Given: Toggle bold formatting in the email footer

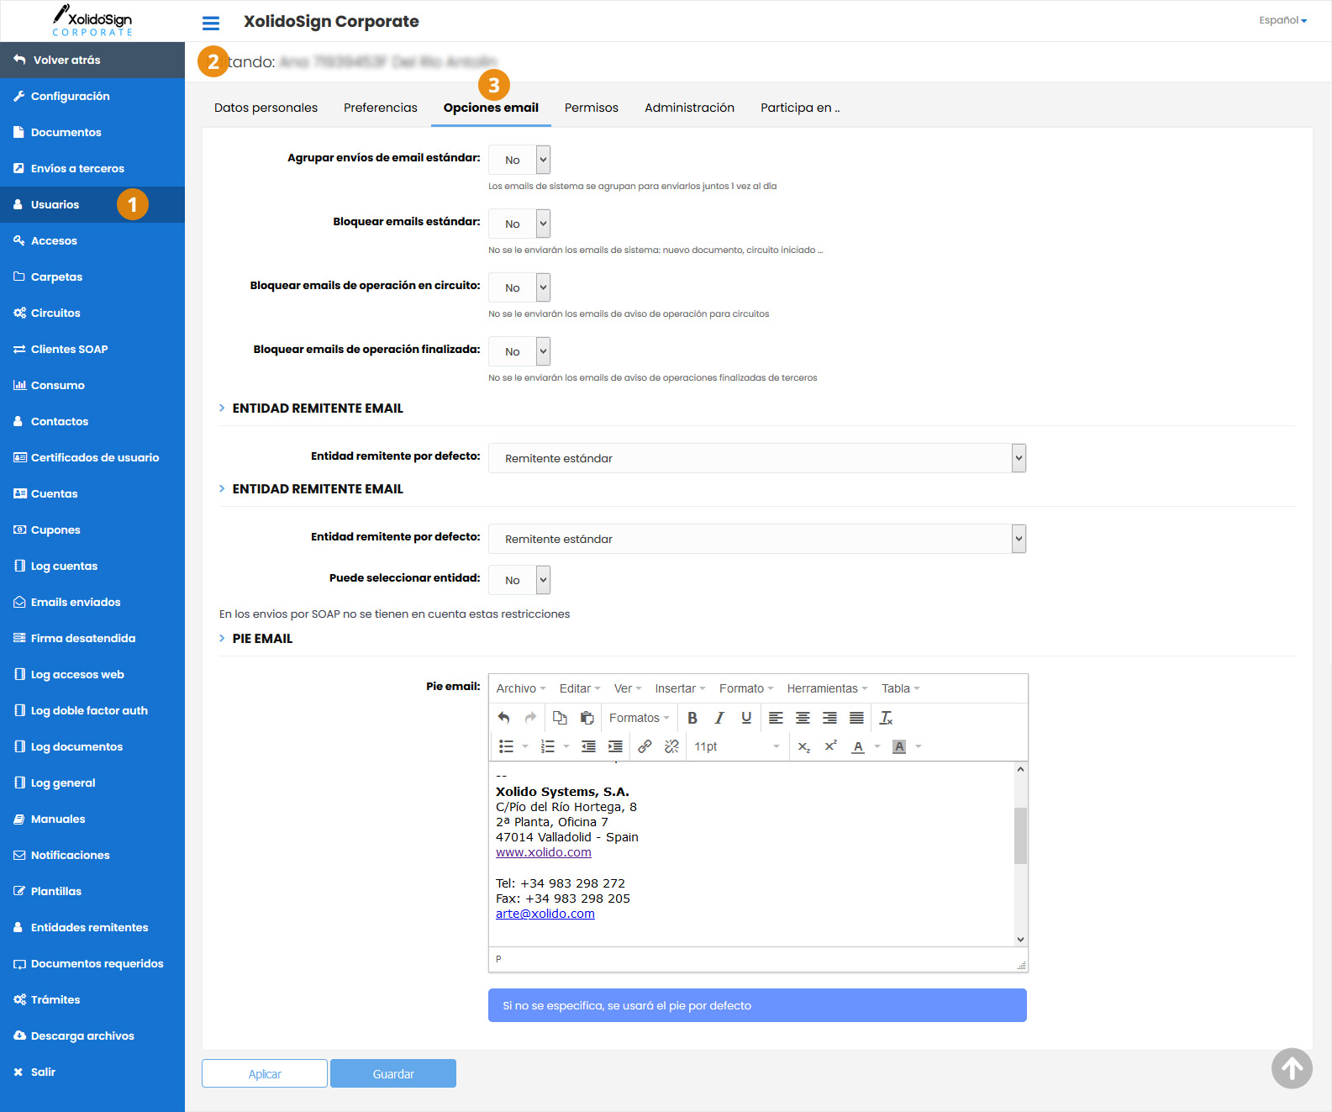Looking at the screenshot, I should [692, 718].
